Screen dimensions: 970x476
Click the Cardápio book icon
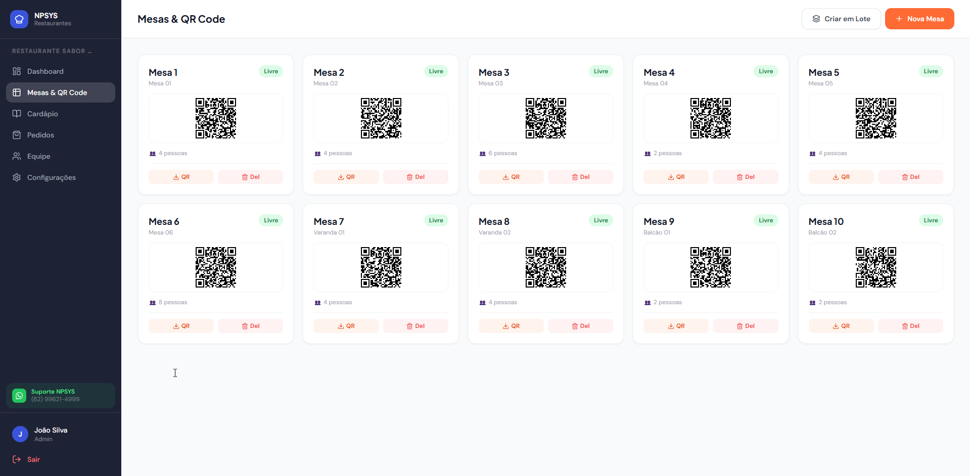coord(17,114)
